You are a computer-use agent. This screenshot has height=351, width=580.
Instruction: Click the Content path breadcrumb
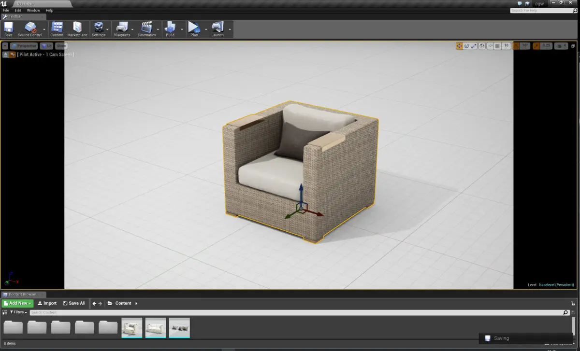[x=123, y=303]
